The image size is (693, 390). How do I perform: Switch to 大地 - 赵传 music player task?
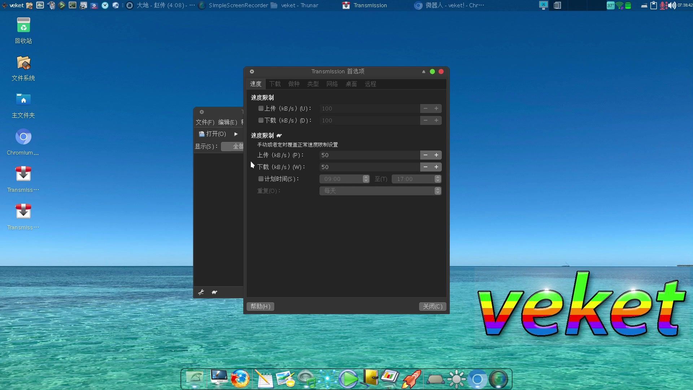161,5
